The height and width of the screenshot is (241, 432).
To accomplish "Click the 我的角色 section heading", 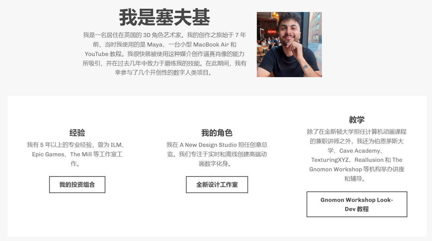I will coord(217,133).
